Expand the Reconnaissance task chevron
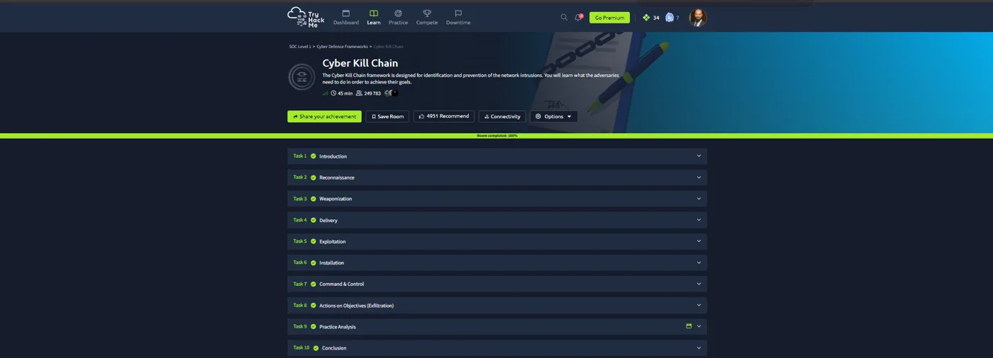The width and height of the screenshot is (993, 358). [x=699, y=177]
